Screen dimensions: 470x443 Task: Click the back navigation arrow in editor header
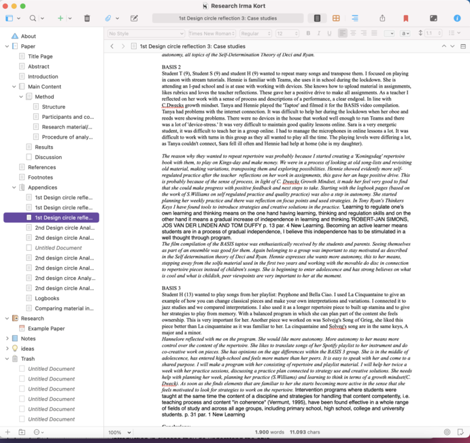pyautogui.click(x=112, y=46)
